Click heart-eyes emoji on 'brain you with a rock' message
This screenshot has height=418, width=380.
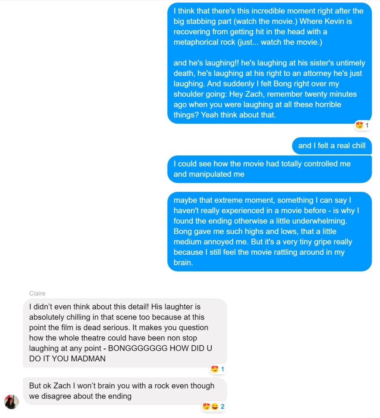(206, 406)
